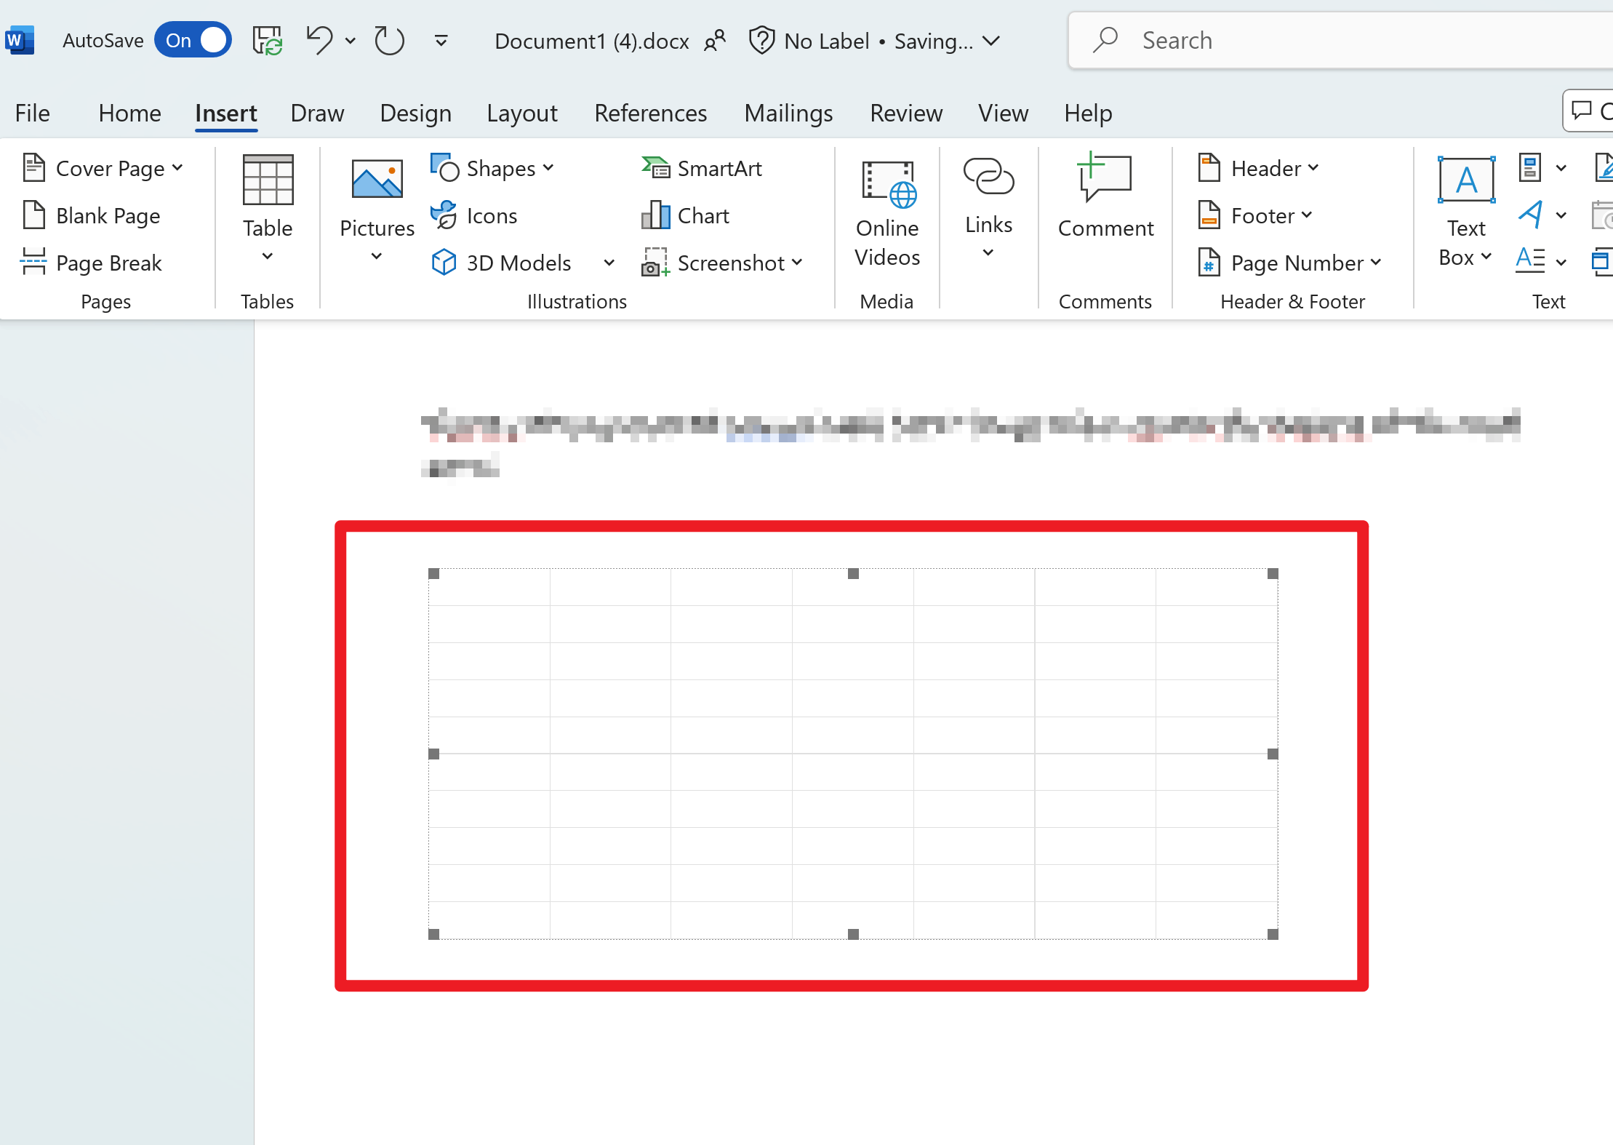
Task: Open the File menu
Action: [32, 113]
